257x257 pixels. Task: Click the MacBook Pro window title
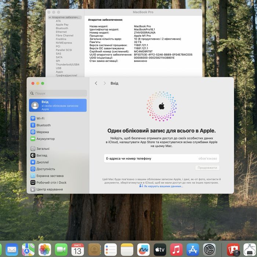coord(143,12)
